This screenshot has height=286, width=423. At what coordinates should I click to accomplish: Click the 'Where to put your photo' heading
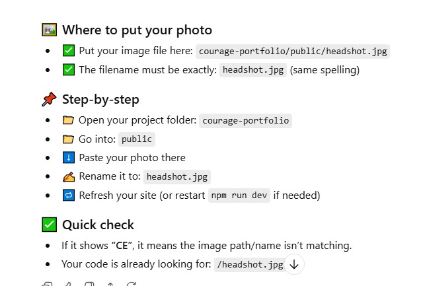[x=137, y=30]
